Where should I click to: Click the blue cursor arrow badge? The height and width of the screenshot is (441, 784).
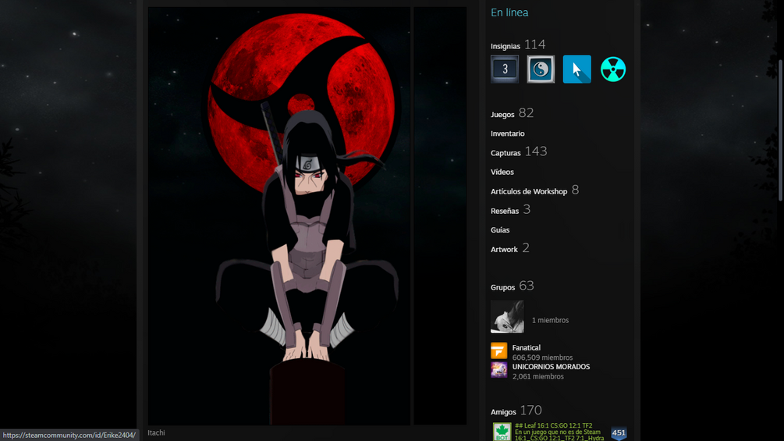click(577, 69)
